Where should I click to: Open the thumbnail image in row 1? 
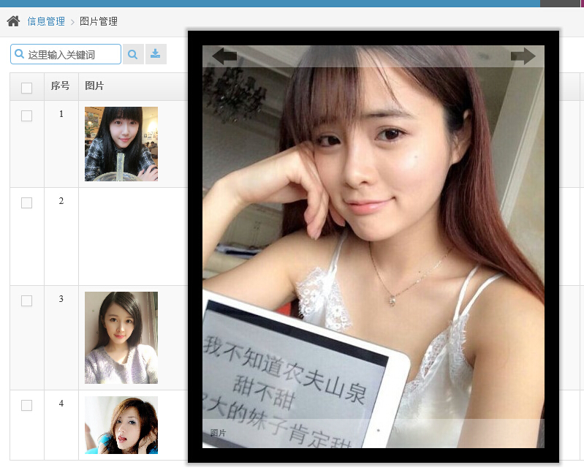click(x=121, y=144)
